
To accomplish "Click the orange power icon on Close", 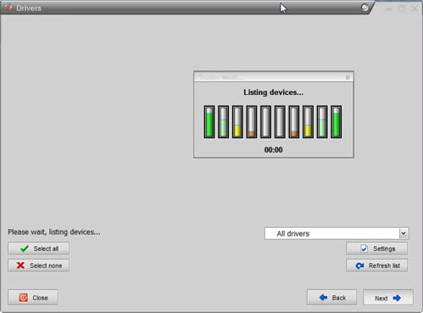I will tap(23, 298).
